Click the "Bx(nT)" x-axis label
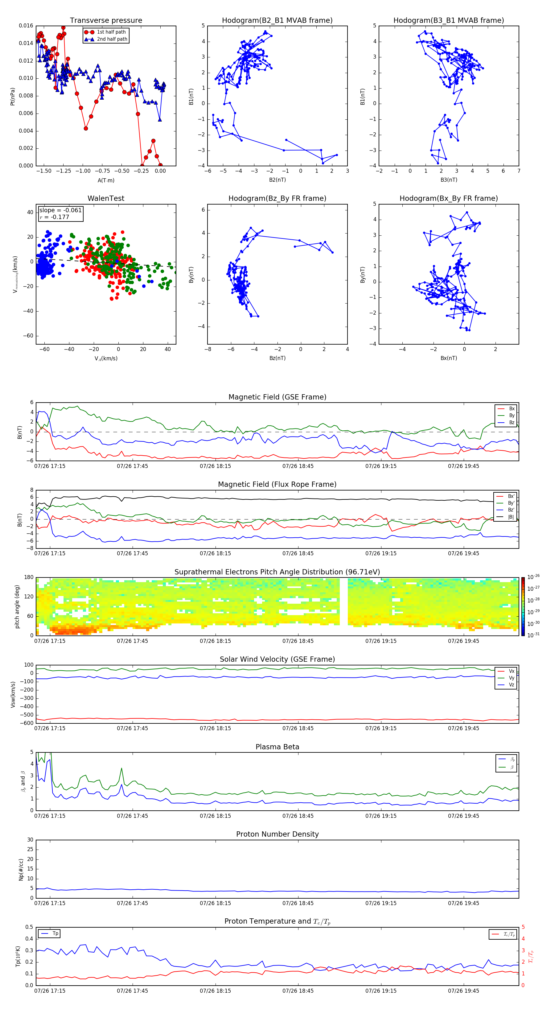 (449, 358)
